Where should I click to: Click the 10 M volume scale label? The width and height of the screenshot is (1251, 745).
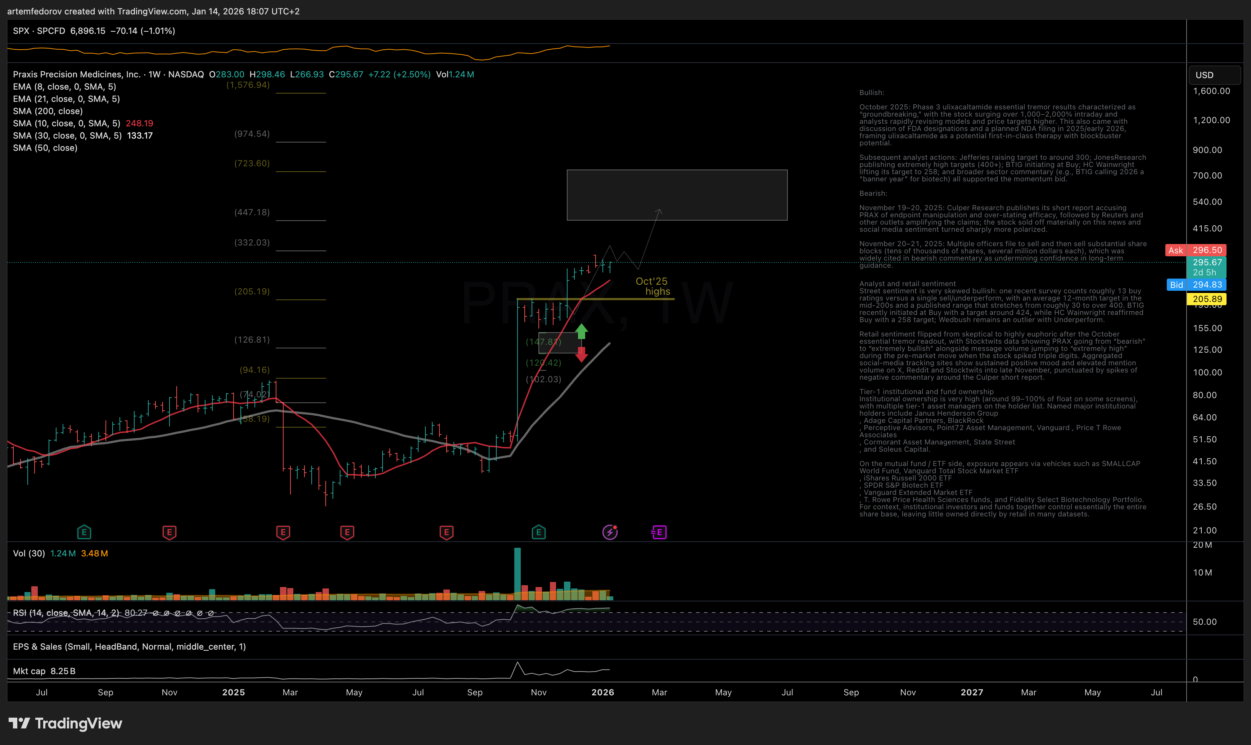point(1202,573)
